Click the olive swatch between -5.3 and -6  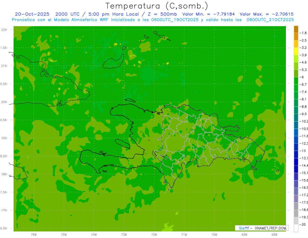[x=296, y=73]
